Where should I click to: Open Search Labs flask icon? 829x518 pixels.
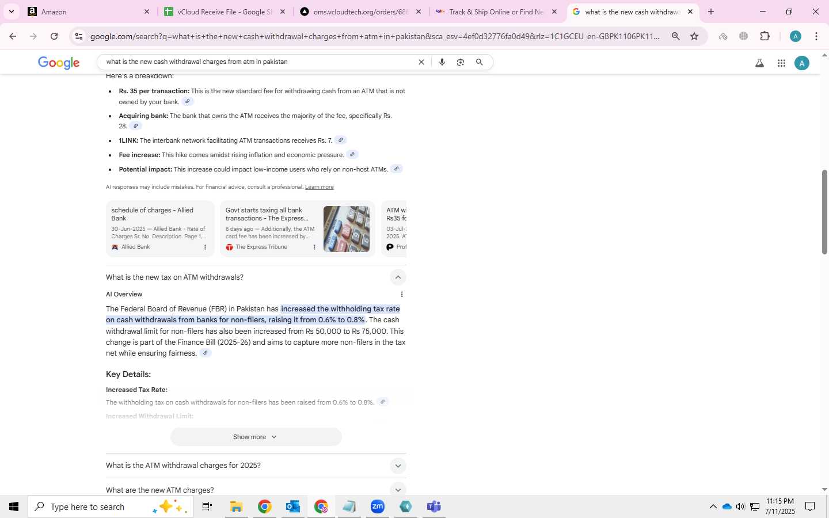(759, 63)
